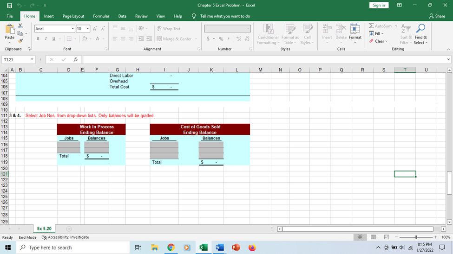Toggle Align Right alignment
Image resolution: width=453 pixels, height=254 pixels.
click(x=131, y=38)
